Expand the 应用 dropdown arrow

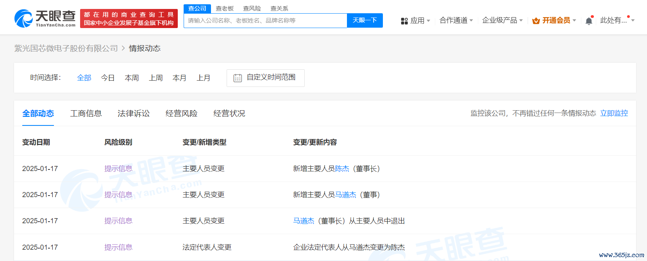pyautogui.click(x=429, y=21)
